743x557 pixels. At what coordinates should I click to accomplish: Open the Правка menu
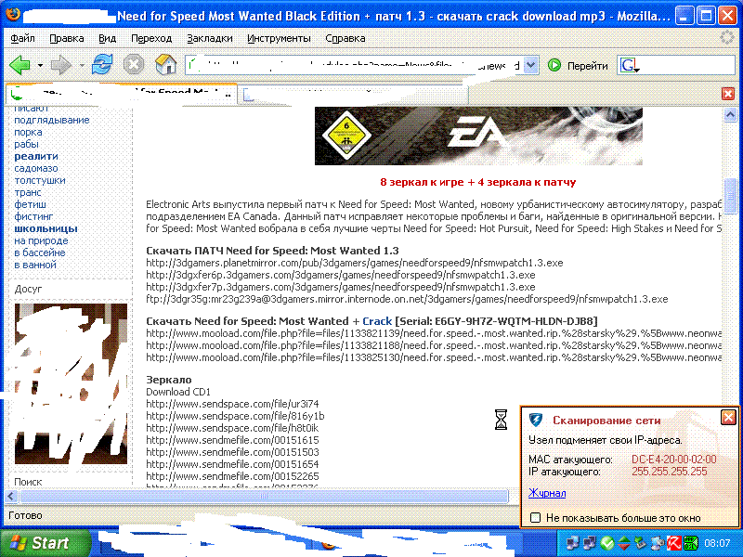pos(67,38)
